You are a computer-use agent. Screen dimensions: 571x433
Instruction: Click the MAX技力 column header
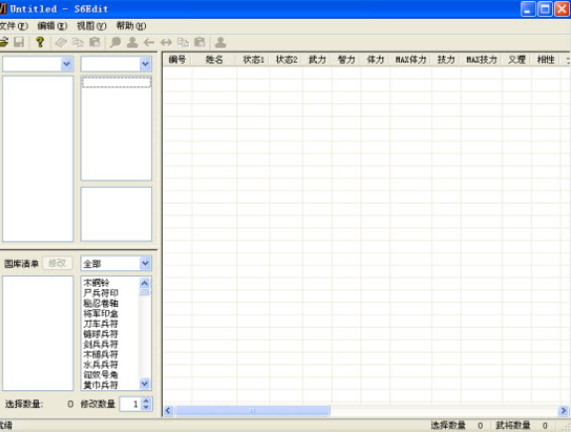[x=482, y=60]
